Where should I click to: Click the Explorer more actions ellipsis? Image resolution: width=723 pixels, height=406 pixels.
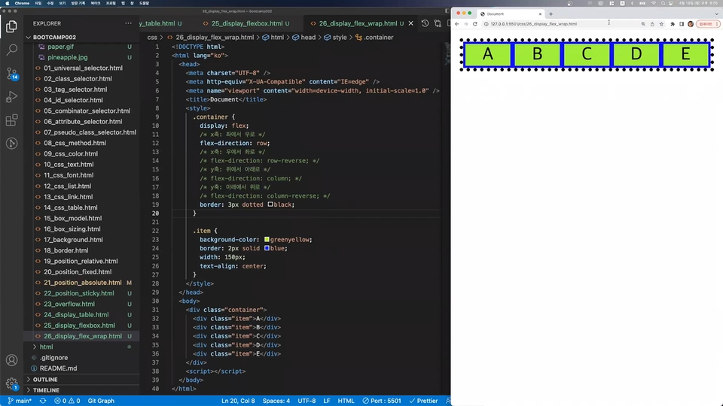[128, 23]
